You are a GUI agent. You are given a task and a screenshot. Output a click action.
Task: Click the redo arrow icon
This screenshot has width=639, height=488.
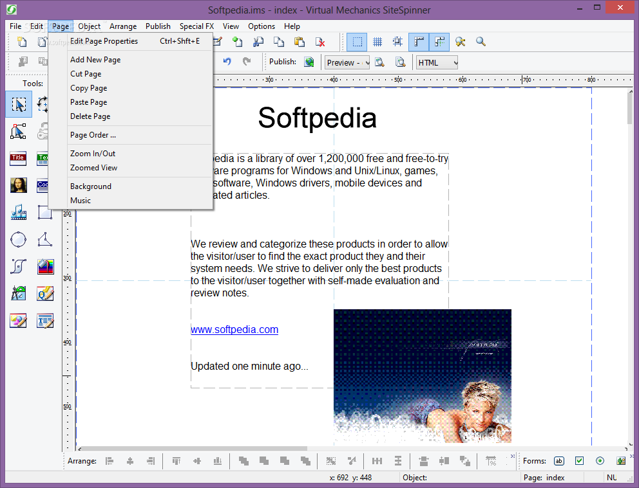[247, 62]
